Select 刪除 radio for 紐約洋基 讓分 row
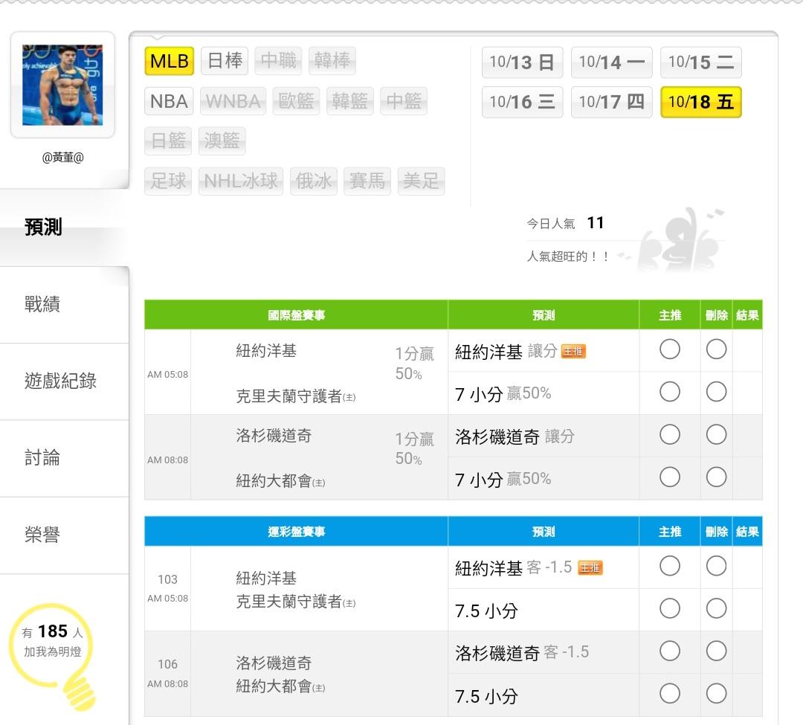The width and height of the screenshot is (803, 725). point(716,349)
